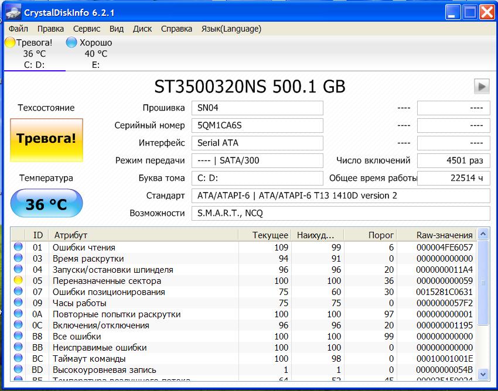Open the Файл menu
This screenshot has height=391, width=498.
[x=18, y=29]
